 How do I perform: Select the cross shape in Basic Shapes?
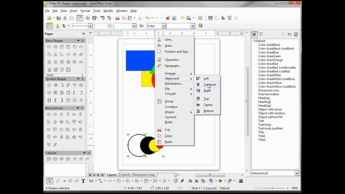click(x=68, y=62)
